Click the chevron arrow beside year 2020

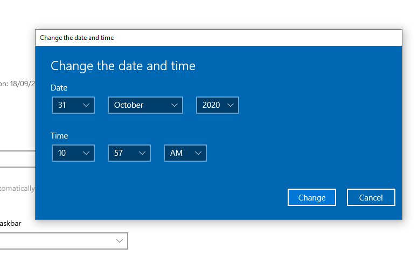[x=231, y=105]
